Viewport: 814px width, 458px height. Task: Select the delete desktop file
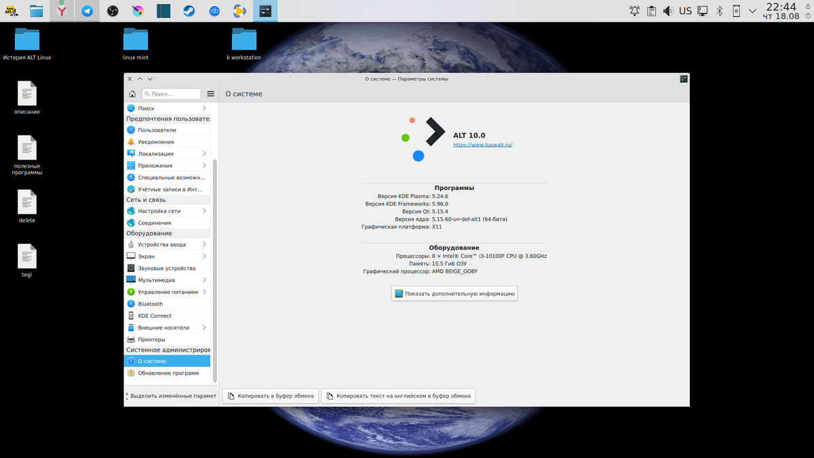pos(27,207)
